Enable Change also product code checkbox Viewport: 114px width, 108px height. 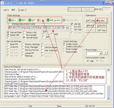10,24
